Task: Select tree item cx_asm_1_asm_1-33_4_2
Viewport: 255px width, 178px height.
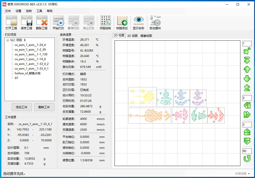Action: (x=32, y=64)
